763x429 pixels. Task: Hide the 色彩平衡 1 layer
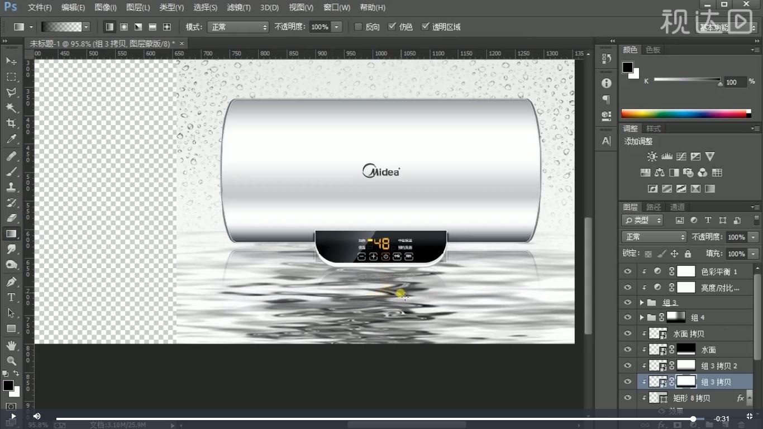pyautogui.click(x=628, y=271)
